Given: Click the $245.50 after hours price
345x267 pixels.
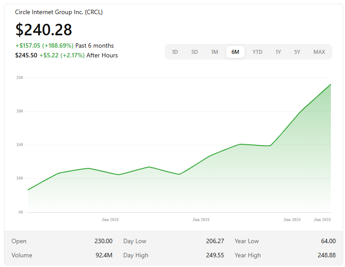Looking at the screenshot, I should (x=26, y=55).
